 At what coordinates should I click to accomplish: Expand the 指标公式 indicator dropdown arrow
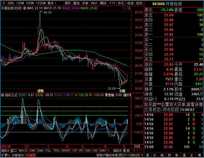pos(3,95)
